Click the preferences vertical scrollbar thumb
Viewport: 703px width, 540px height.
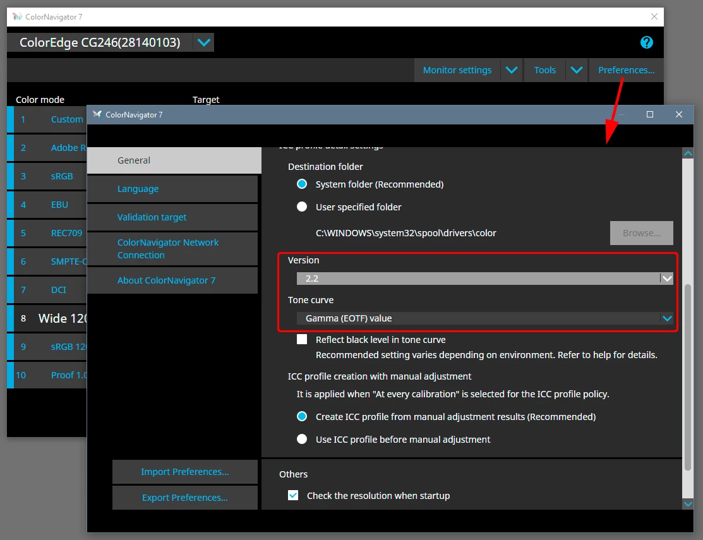(688, 377)
